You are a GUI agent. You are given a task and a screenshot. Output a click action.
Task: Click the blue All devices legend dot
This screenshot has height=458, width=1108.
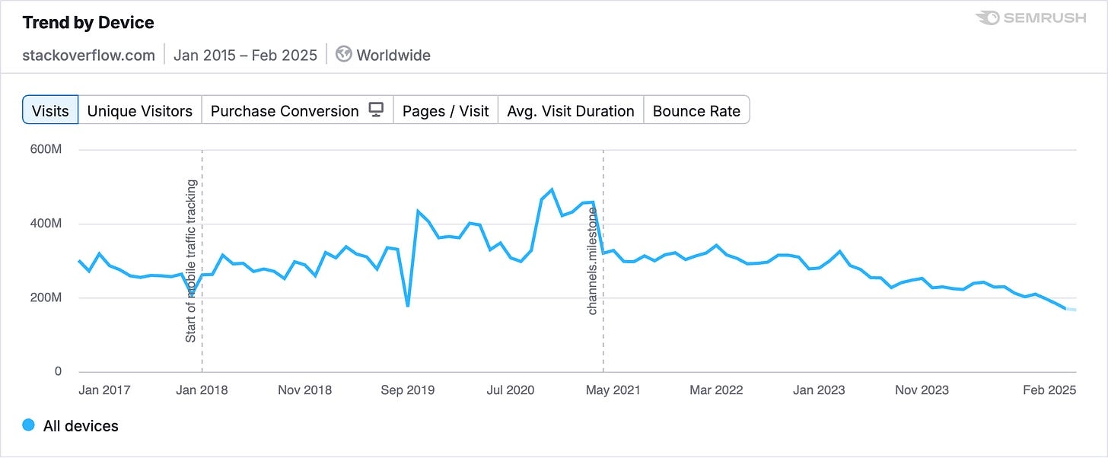click(x=29, y=425)
